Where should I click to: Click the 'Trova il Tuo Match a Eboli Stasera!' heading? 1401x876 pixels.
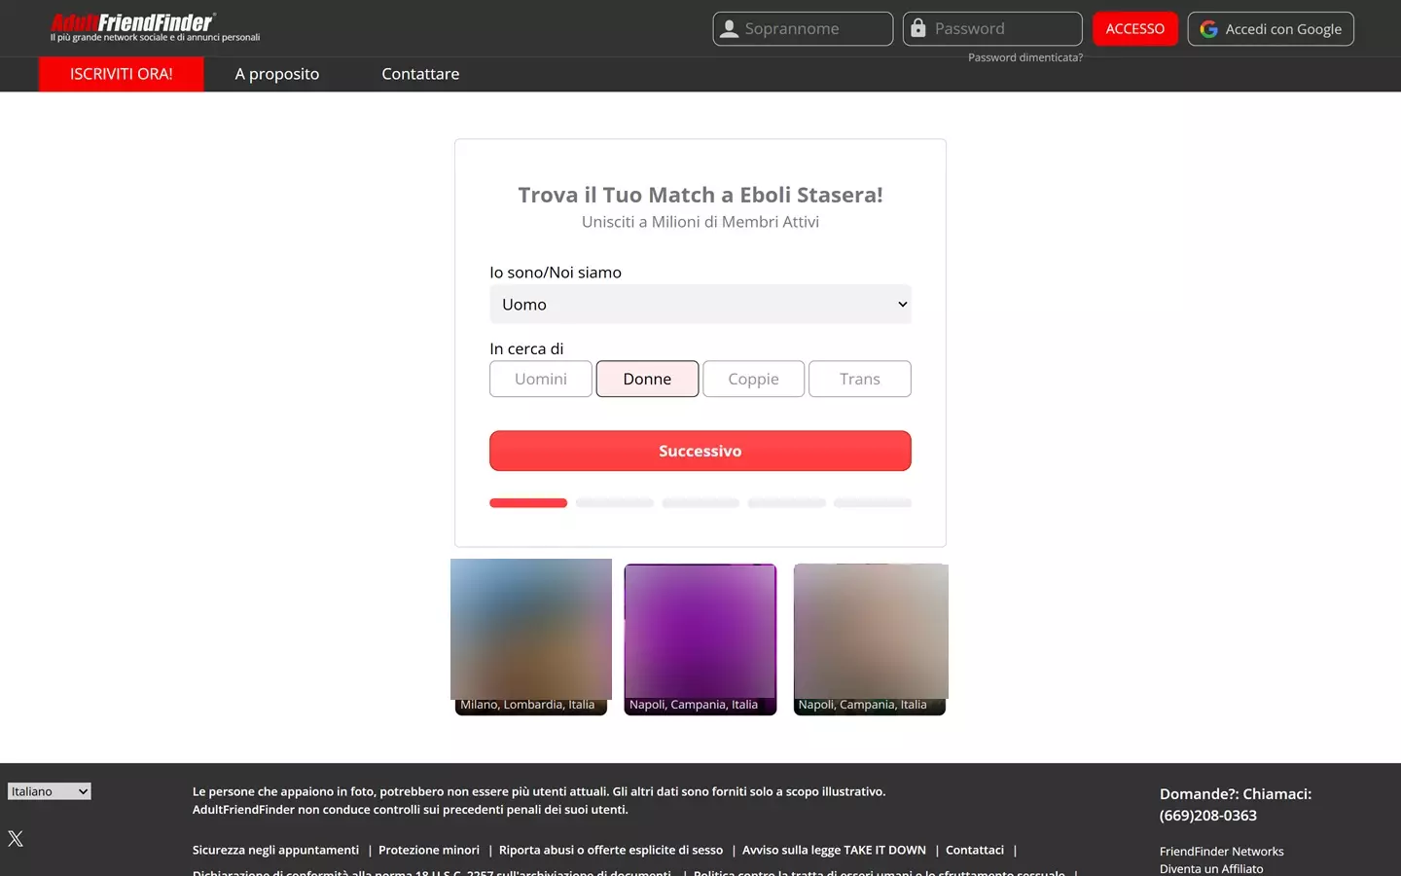point(700,195)
